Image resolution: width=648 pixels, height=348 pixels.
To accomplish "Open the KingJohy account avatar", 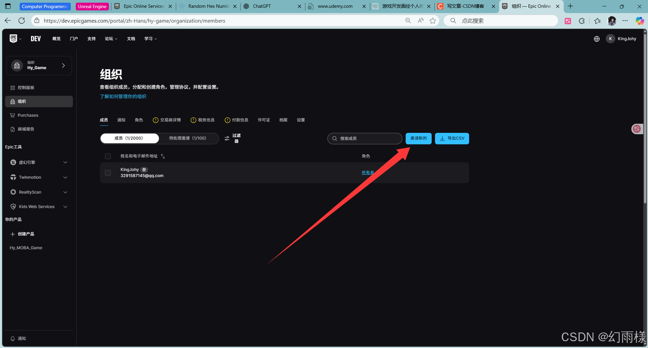I will pyautogui.click(x=610, y=39).
